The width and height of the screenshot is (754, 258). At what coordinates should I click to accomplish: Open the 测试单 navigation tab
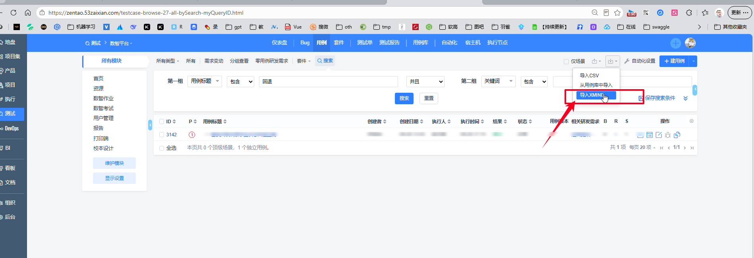pyautogui.click(x=365, y=43)
